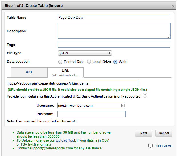Click the support@zohoreports.com email link
Screen dimensions: 177x156
(x=51, y=148)
